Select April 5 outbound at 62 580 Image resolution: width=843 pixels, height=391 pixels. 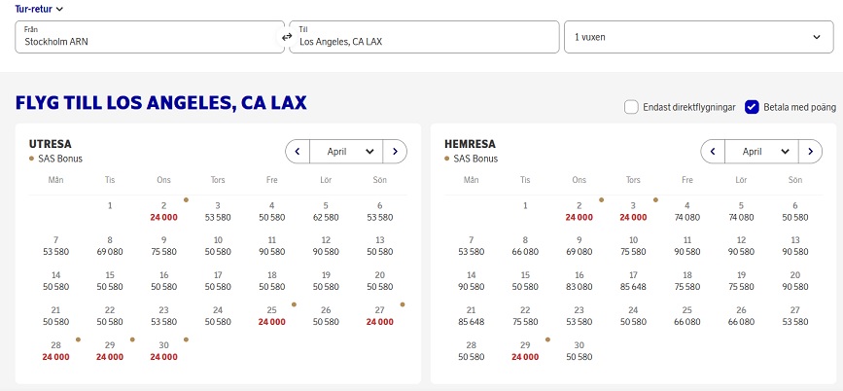[x=326, y=211]
